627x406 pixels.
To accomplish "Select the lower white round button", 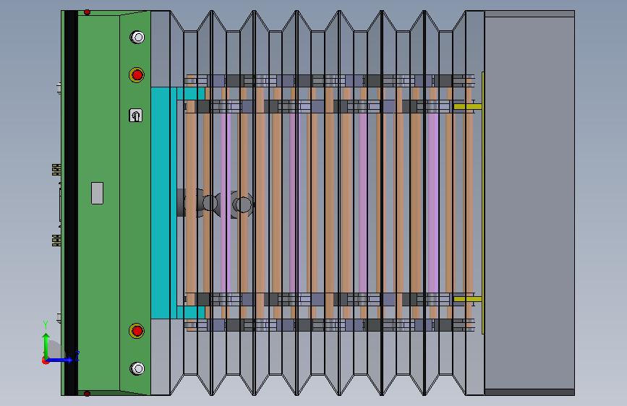I will click(137, 368).
